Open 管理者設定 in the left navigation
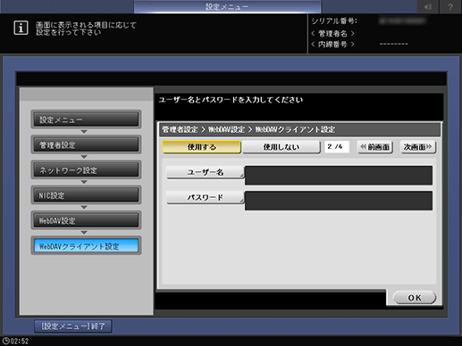The image size is (462, 346). tap(86, 144)
